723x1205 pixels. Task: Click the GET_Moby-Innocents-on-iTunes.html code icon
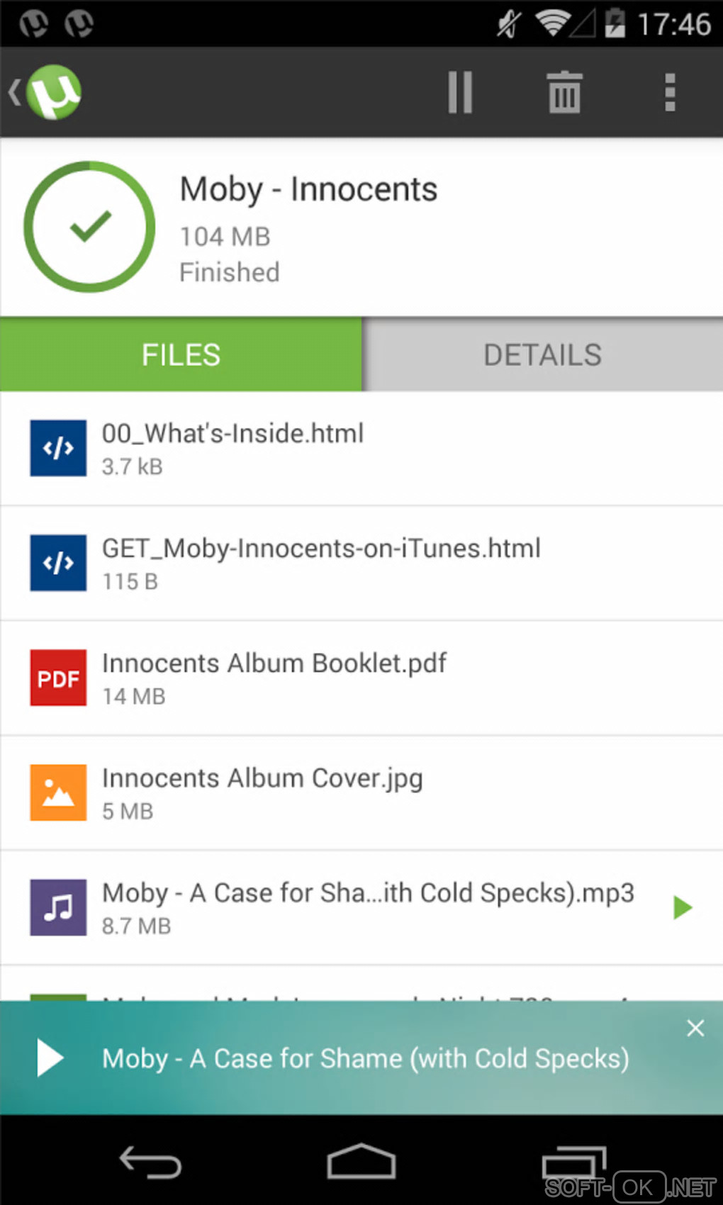pyautogui.click(x=58, y=563)
